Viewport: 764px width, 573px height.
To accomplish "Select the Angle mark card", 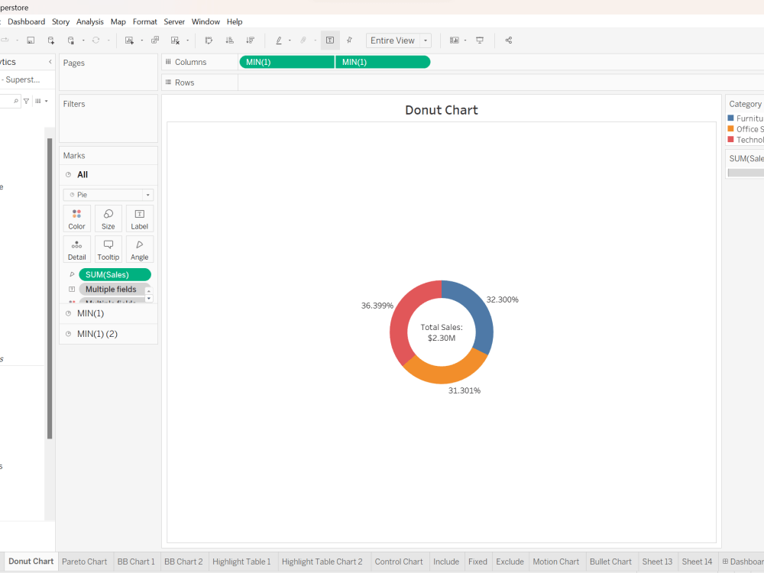I will pyautogui.click(x=139, y=249).
